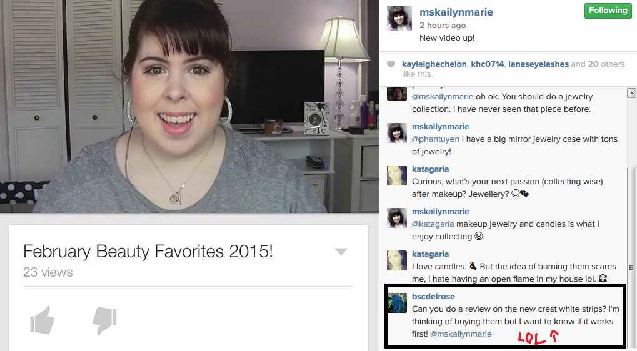This screenshot has height=351, width=637.
Task: Open kayleighechelon's profile from likes
Action: tap(434, 64)
